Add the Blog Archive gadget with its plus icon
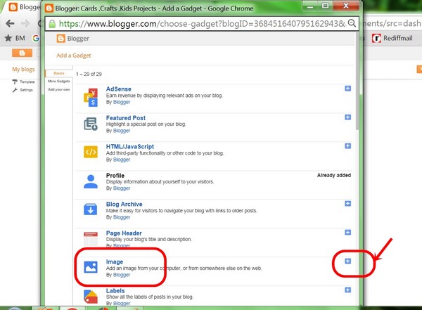The width and height of the screenshot is (422, 310). click(347, 203)
